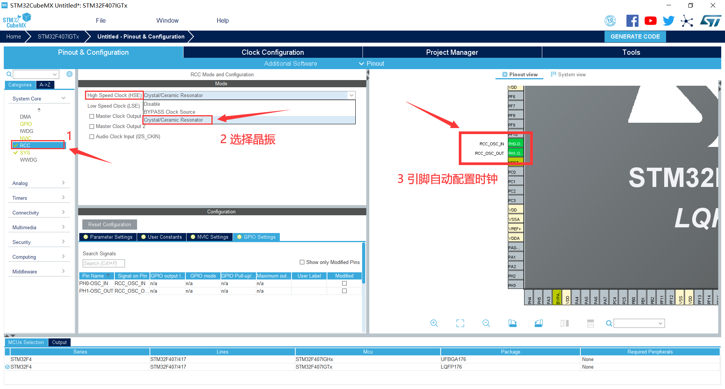Click the fit-to-screen frame icon
725x389 pixels.
pos(460,323)
